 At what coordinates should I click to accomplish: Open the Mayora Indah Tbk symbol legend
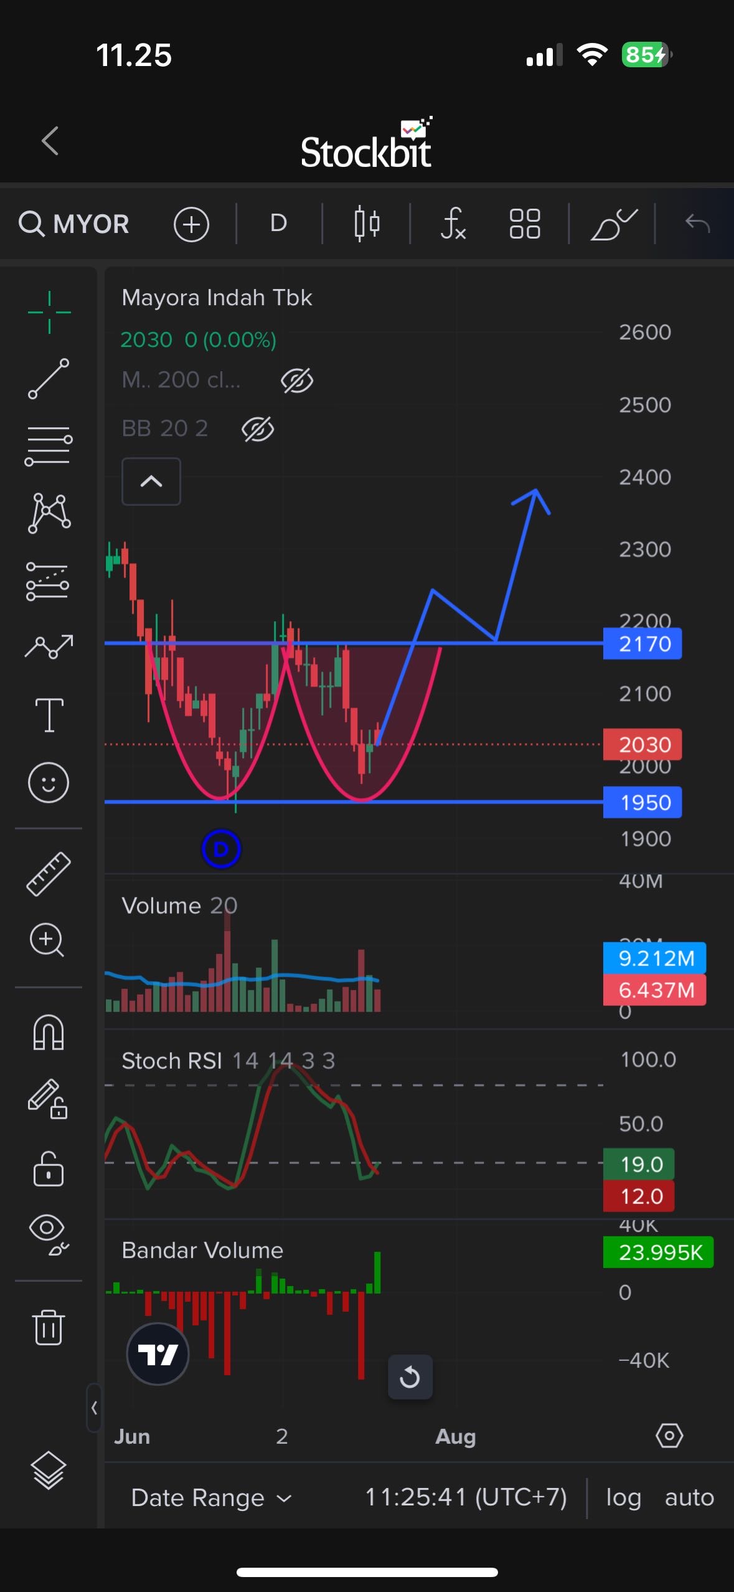(217, 298)
